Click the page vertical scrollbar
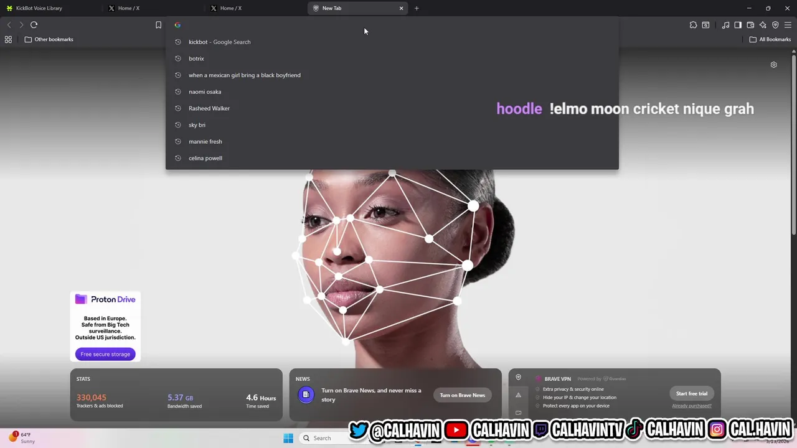Image resolution: width=797 pixels, height=448 pixels. click(794, 144)
